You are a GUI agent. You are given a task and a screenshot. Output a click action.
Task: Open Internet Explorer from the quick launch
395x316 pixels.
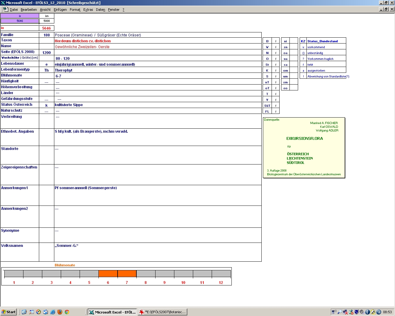click(53, 312)
